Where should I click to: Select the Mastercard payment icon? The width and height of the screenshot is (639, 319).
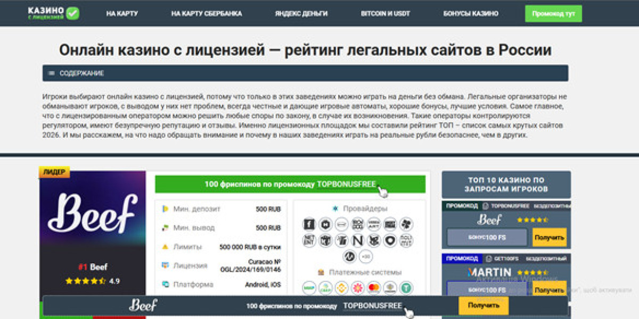(x=374, y=288)
